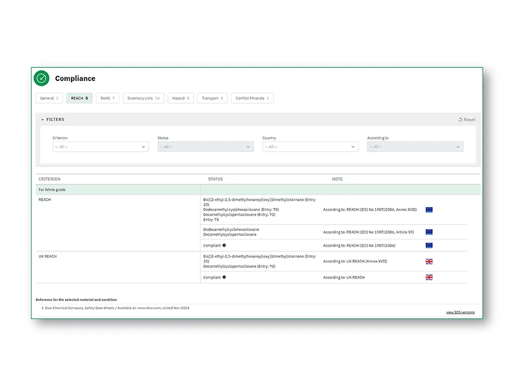
Task: Open the view SDS versions link
Action: [x=460, y=312]
